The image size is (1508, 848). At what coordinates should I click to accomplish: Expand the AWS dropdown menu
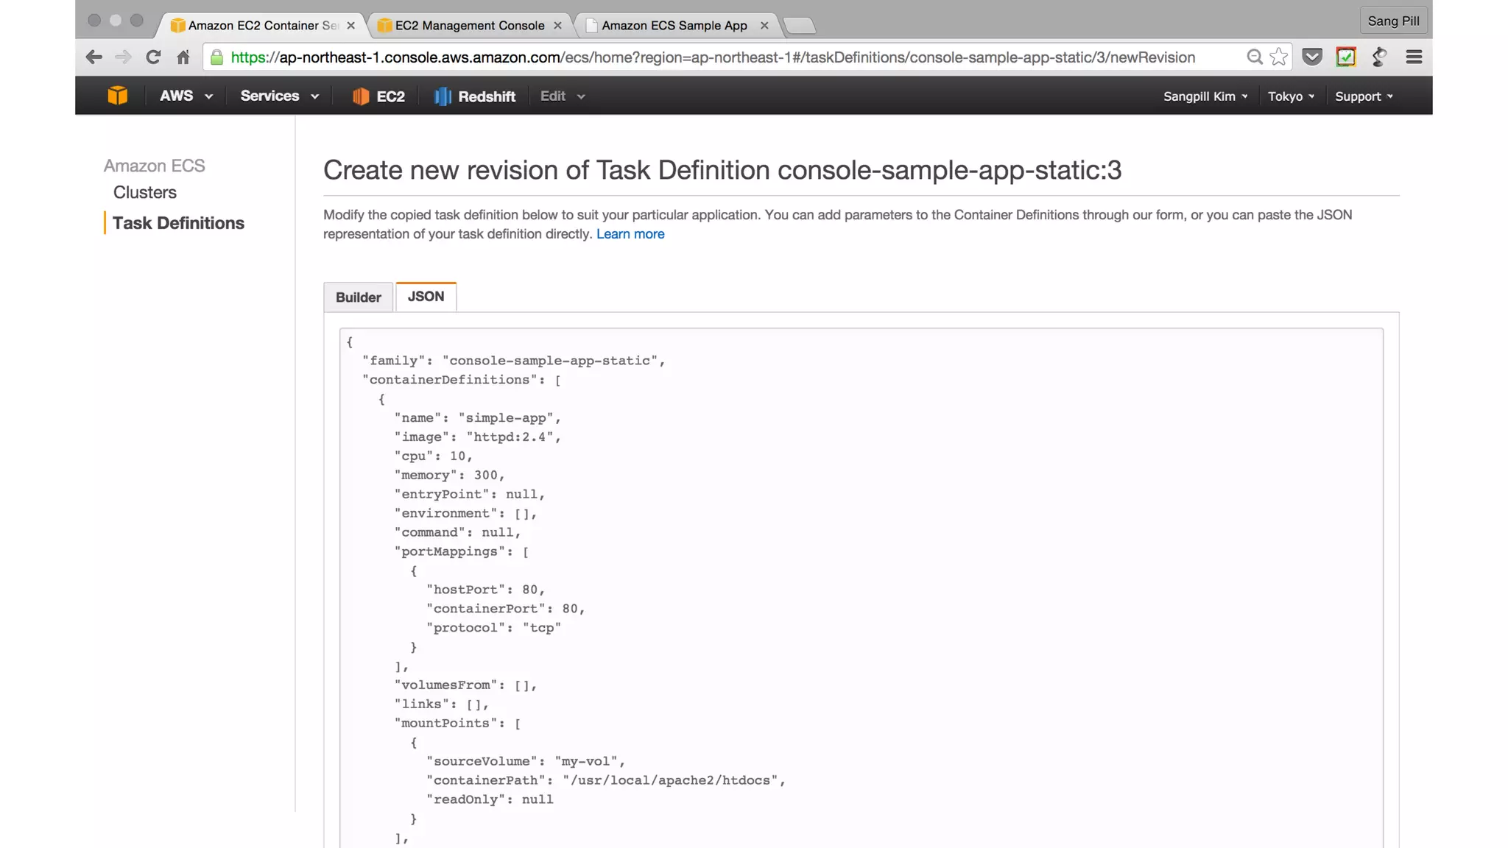click(x=186, y=96)
